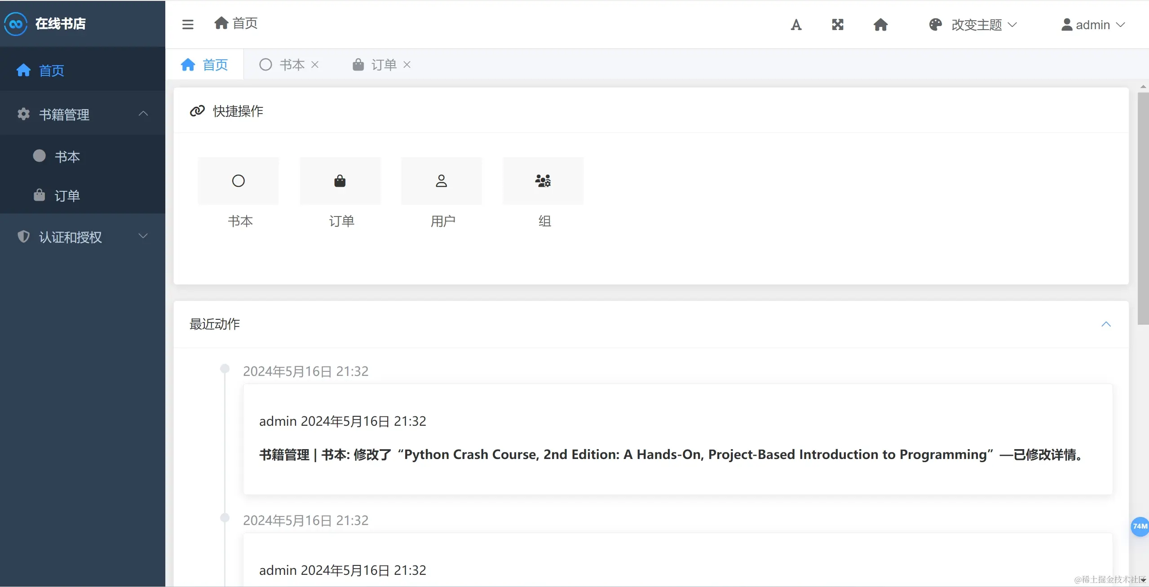Collapse the 最近动作 panel chevron
This screenshot has width=1149, height=587.
tap(1106, 324)
